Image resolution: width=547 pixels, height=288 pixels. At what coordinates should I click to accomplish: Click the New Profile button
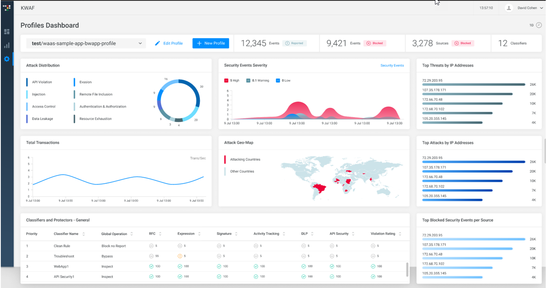(x=211, y=43)
